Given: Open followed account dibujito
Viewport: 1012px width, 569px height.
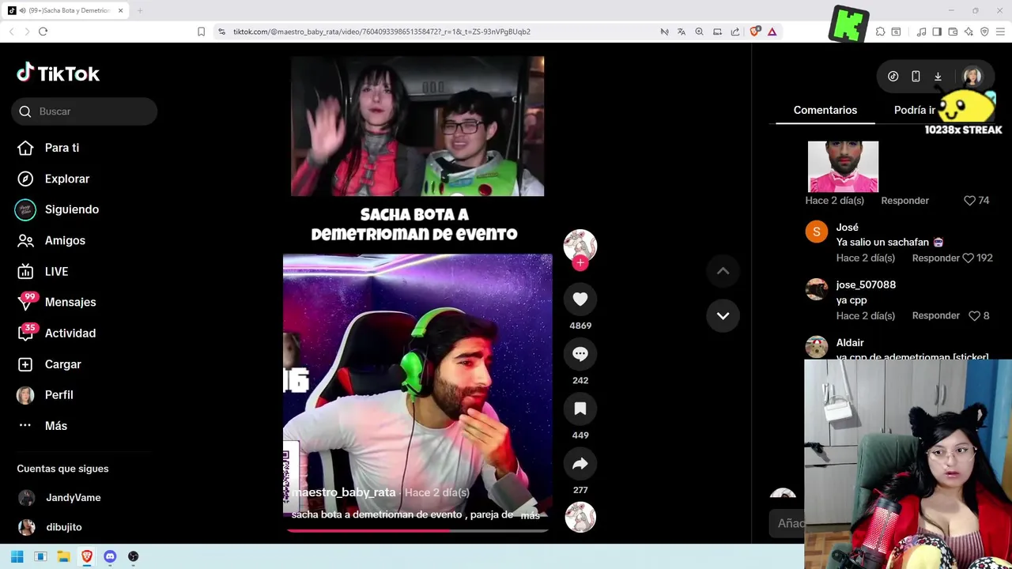Looking at the screenshot, I should tap(50, 527).
